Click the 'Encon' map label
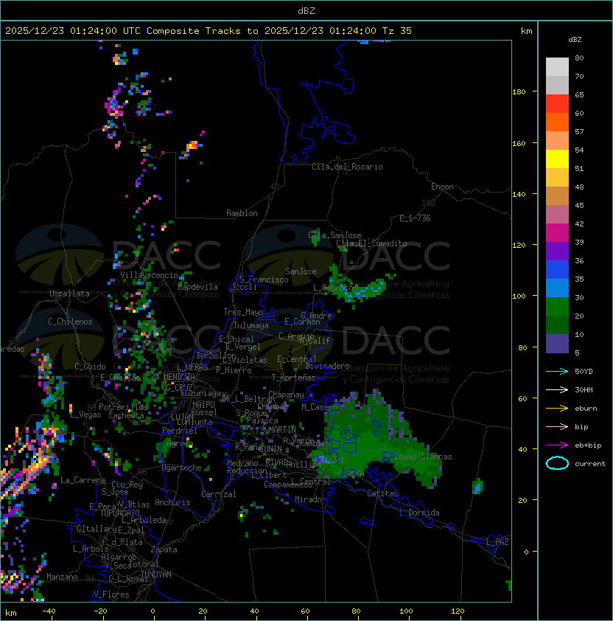Screen dimensions: 613x621 point(442,187)
